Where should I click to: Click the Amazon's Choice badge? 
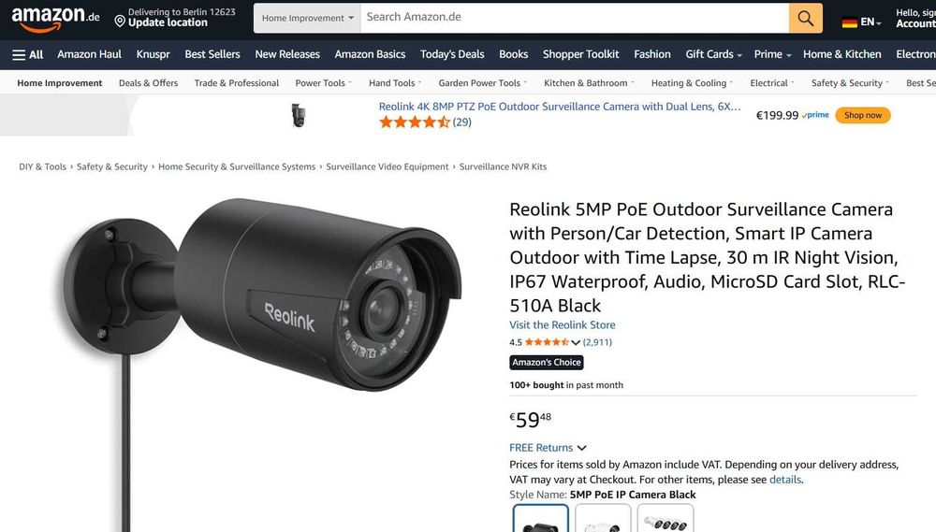(x=547, y=362)
